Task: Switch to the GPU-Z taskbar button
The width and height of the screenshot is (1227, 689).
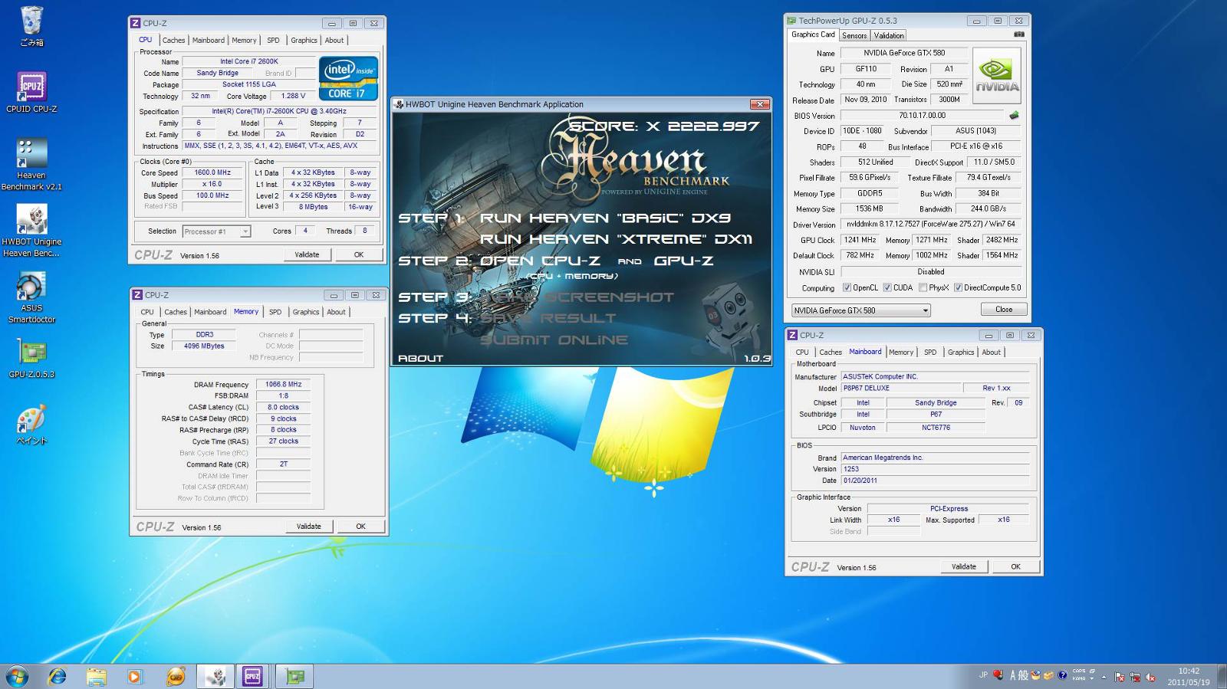Action: coord(295,676)
